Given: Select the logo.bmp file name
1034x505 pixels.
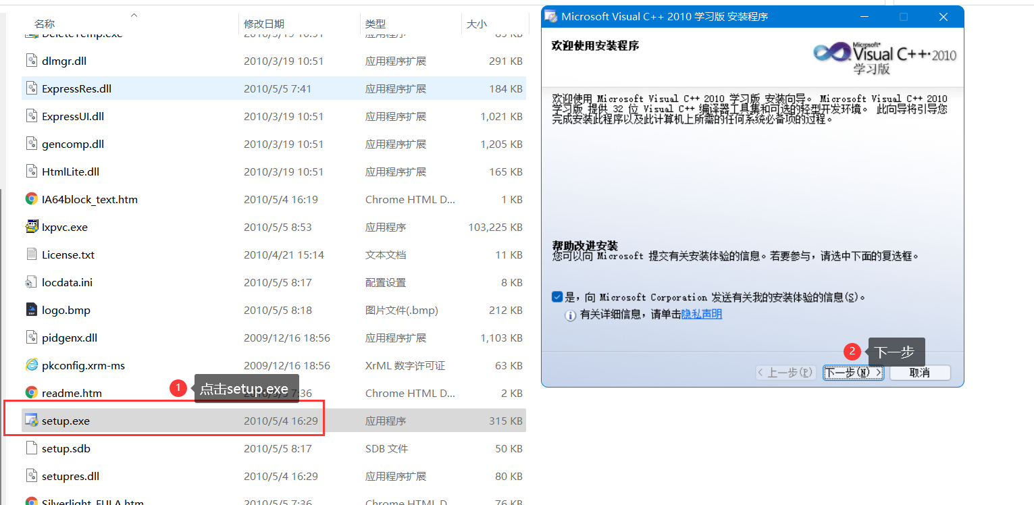Looking at the screenshot, I should (x=66, y=310).
